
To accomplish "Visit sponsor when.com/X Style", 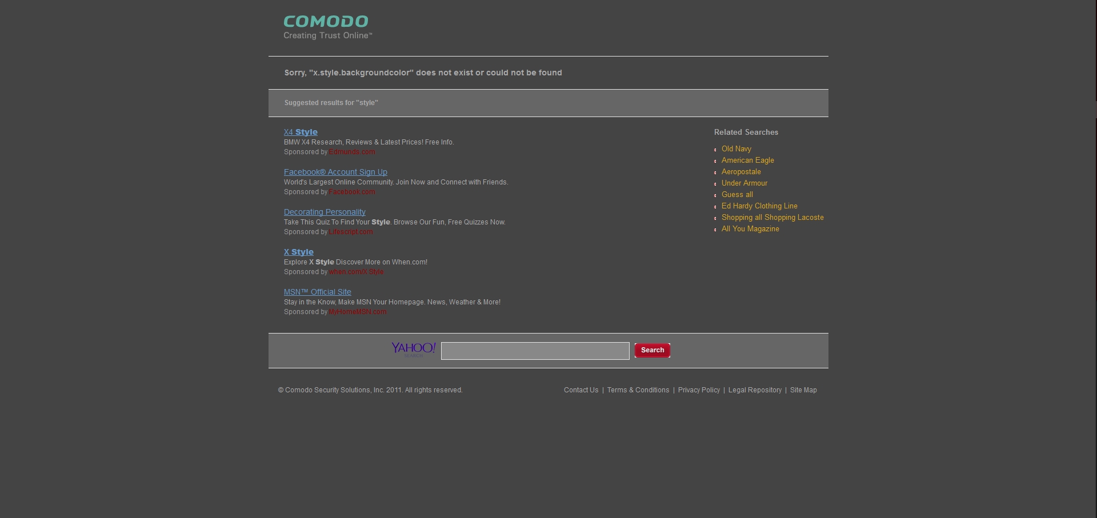I will (356, 272).
